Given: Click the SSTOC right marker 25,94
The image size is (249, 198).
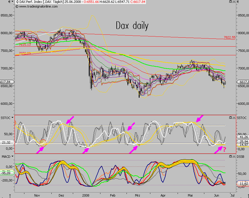Looking at the screenshot, I should (243, 141).
